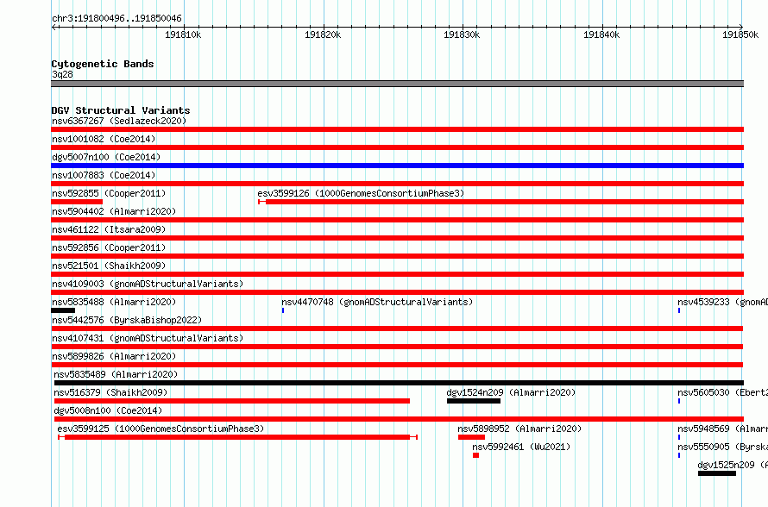
Task: Select the red dgv5008n100 variant bar
Action: pos(399,419)
